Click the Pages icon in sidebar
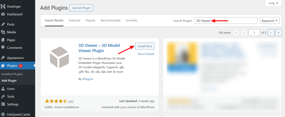Viewport: 285px width, 117px height. click(3, 40)
